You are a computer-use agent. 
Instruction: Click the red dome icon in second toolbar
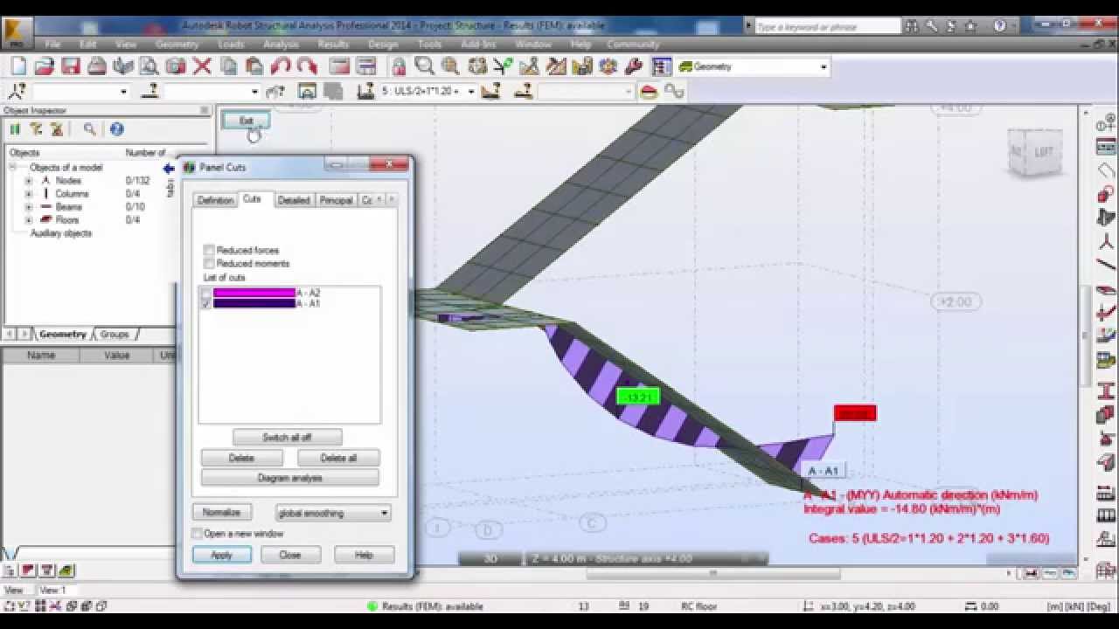pos(649,91)
